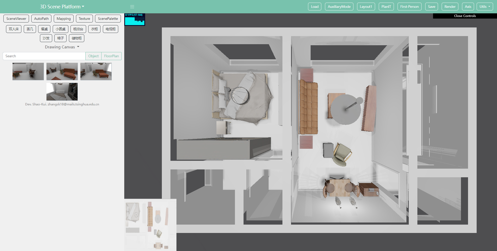Screen dimensions: 497x251
Task: Click the Render button
Action: tap(450, 7)
